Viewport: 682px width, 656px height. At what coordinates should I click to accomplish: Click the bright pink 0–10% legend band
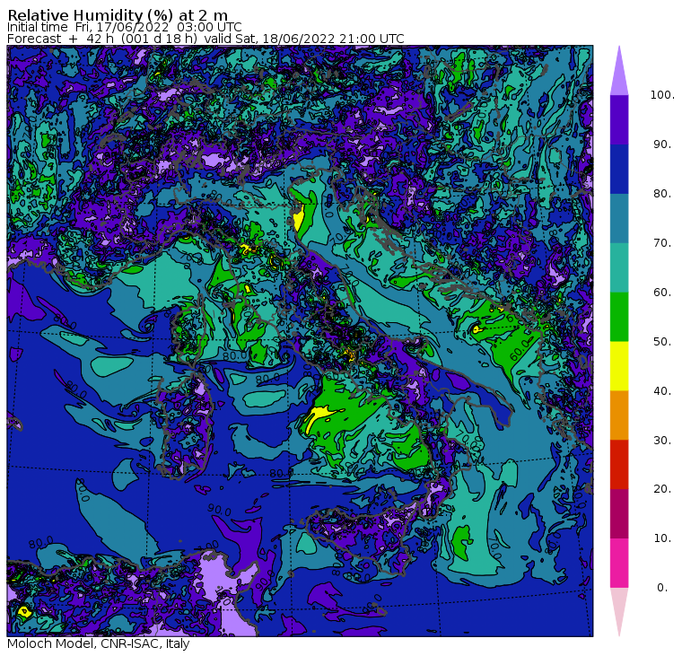pyautogui.click(x=619, y=564)
